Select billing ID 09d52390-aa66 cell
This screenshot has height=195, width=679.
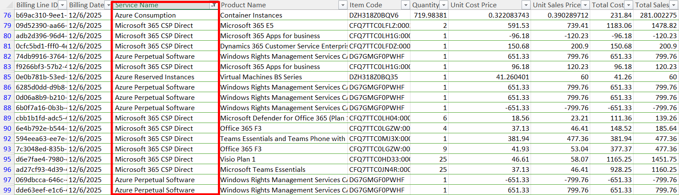pos(41,26)
